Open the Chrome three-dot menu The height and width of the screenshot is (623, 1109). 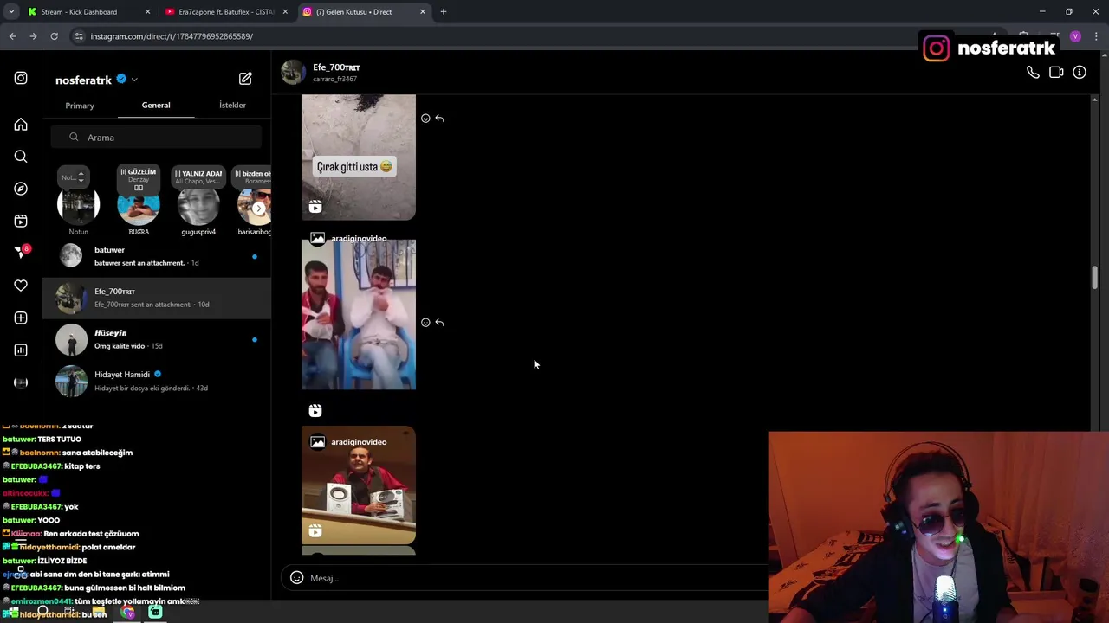point(1096,36)
